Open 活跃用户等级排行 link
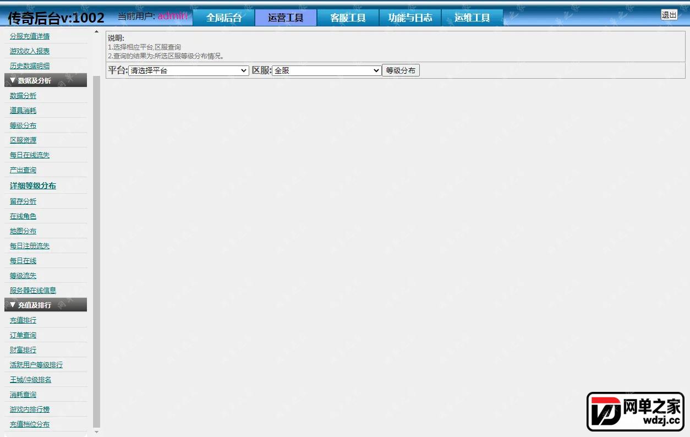 pos(36,365)
